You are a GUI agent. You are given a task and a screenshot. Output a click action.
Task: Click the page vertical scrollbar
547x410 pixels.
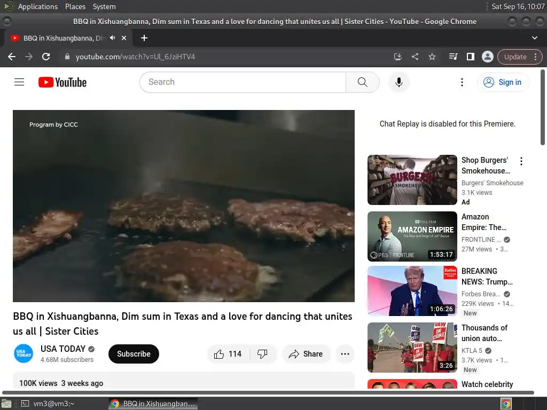(543, 107)
